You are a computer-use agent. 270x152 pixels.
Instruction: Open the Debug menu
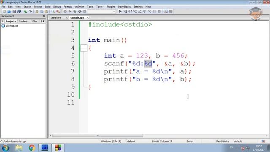[57, 7]
